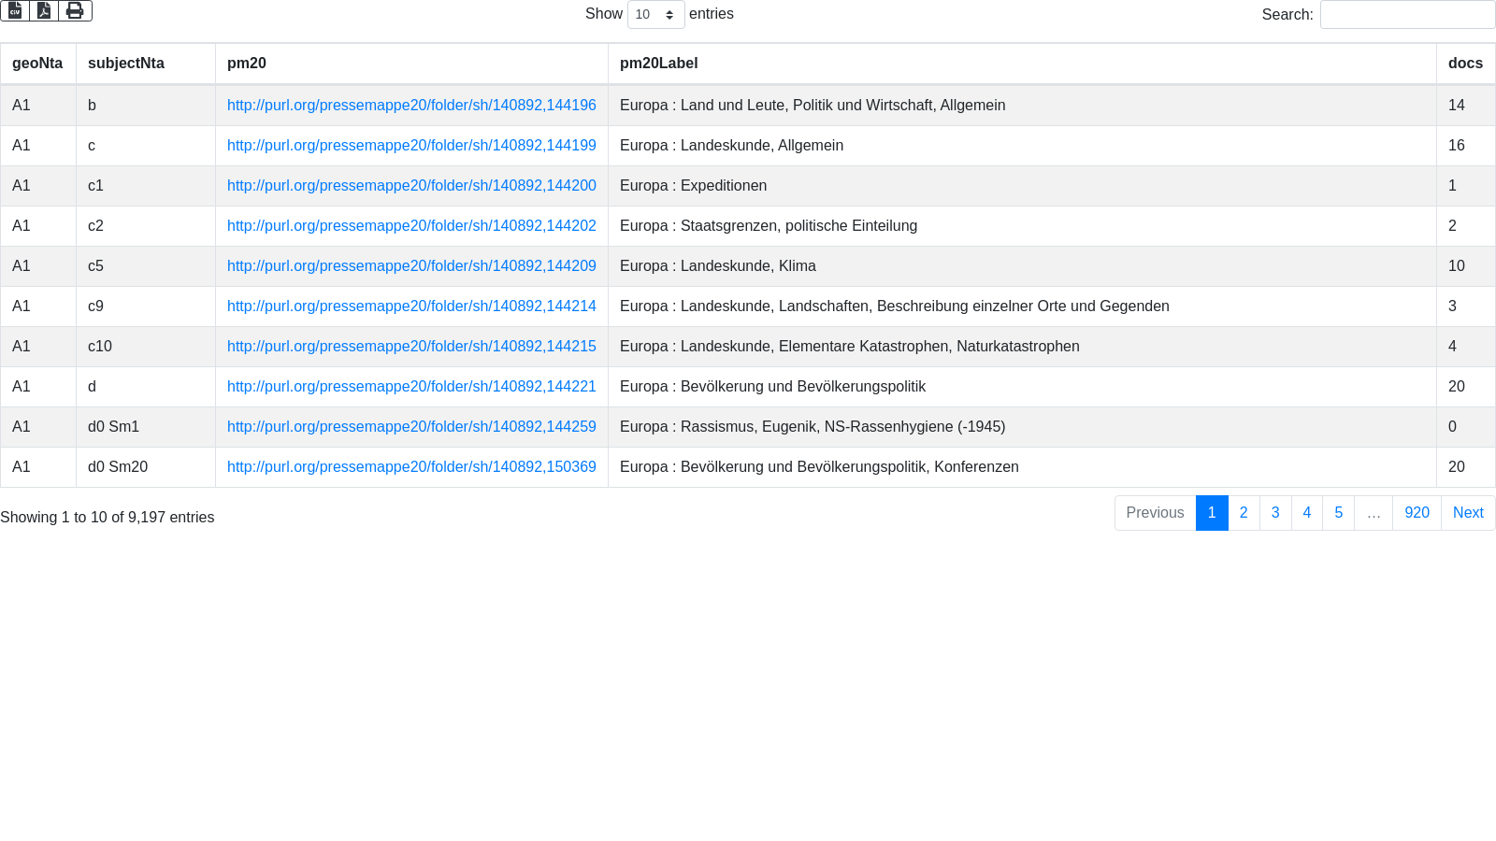Print the table via printer icon
This screenshot has width=1496, height=841.
coord(75,10)
